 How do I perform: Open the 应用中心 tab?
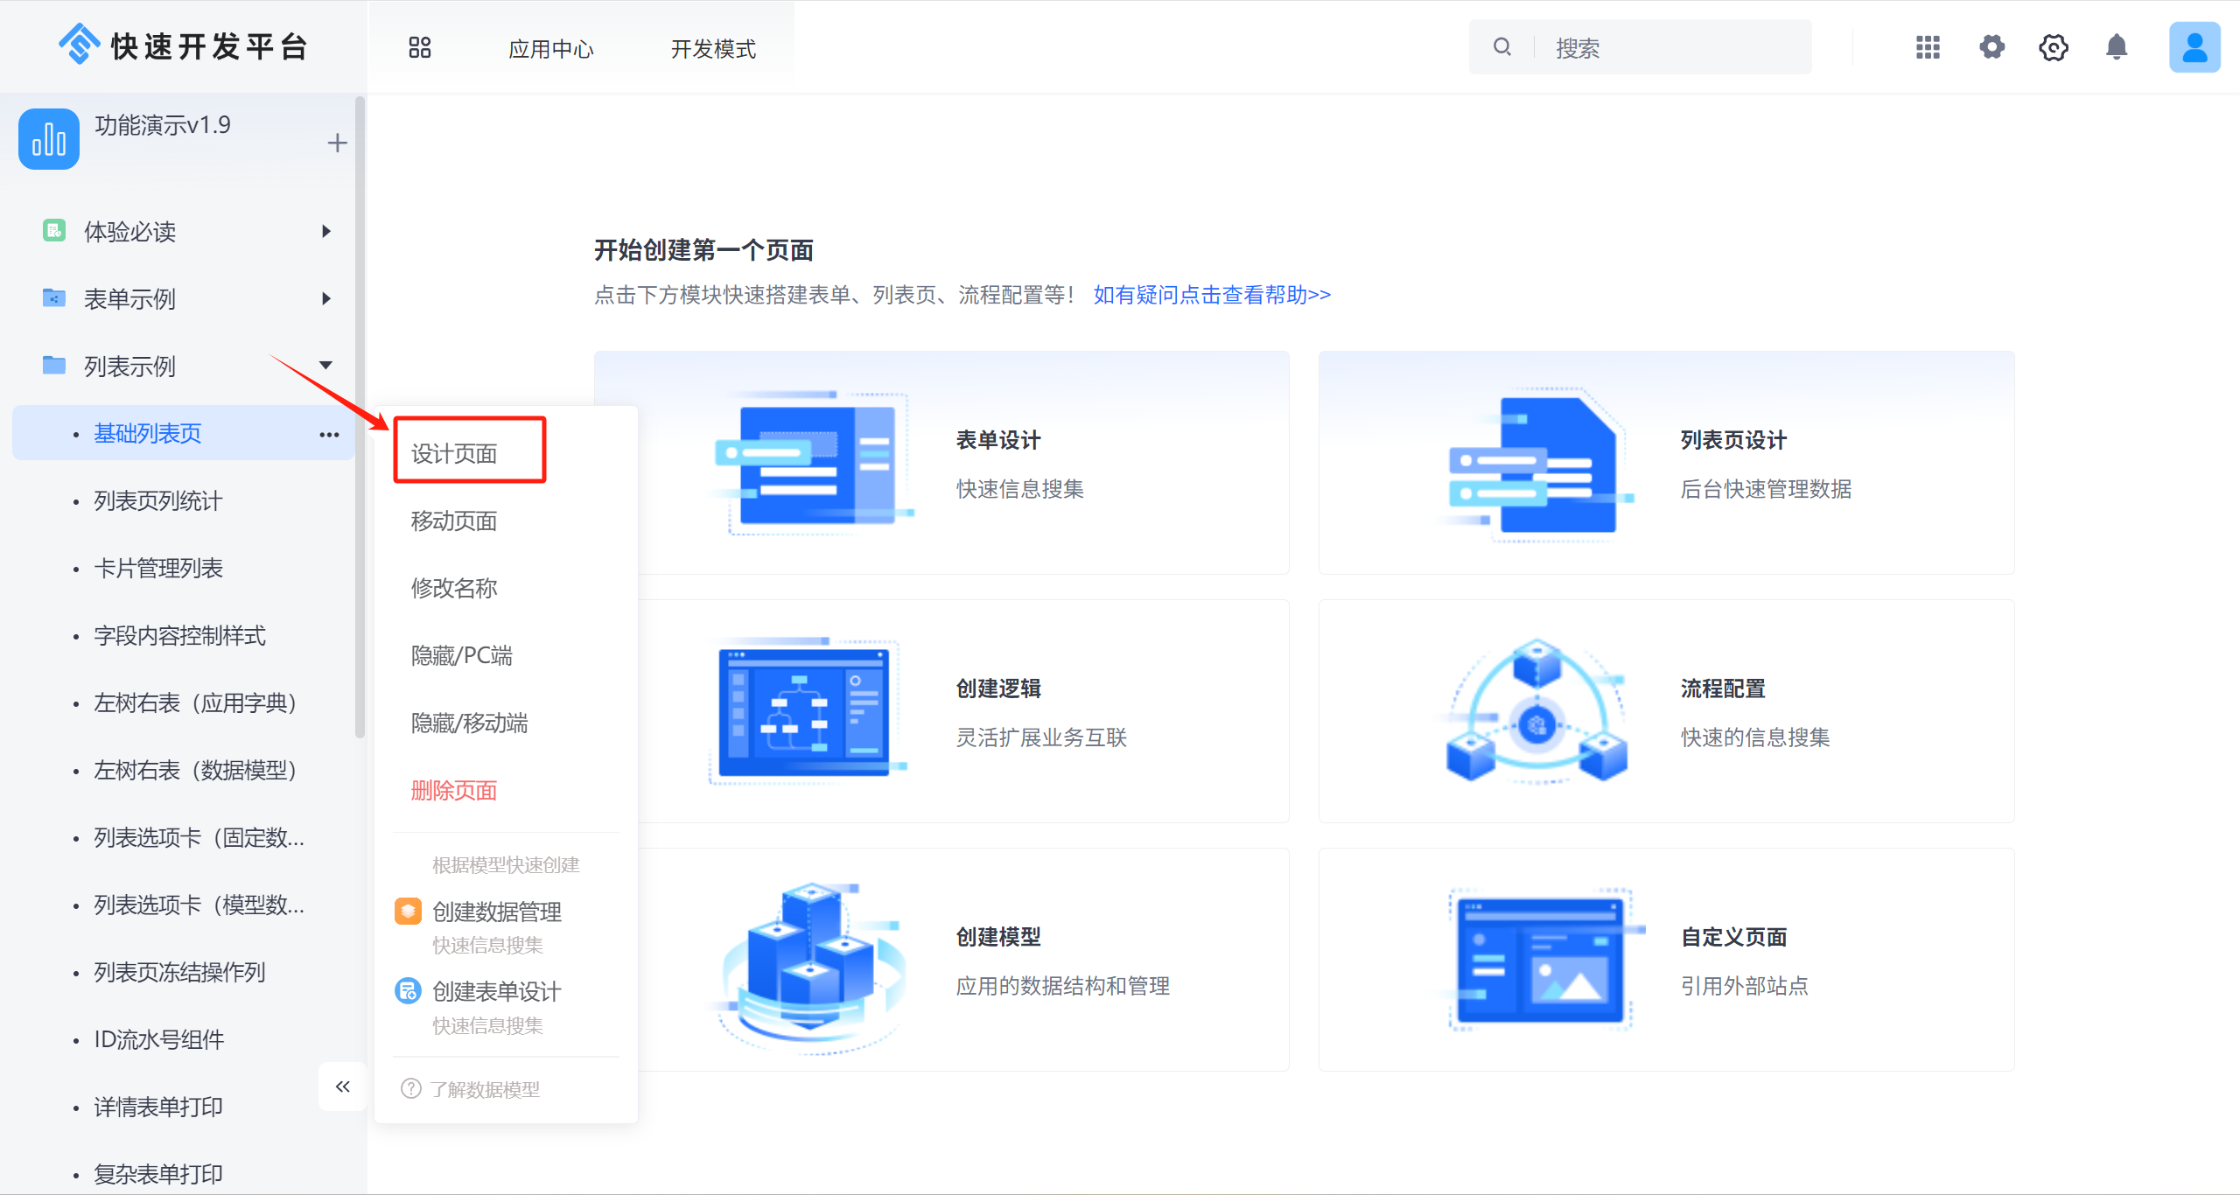tap(550, 49)
